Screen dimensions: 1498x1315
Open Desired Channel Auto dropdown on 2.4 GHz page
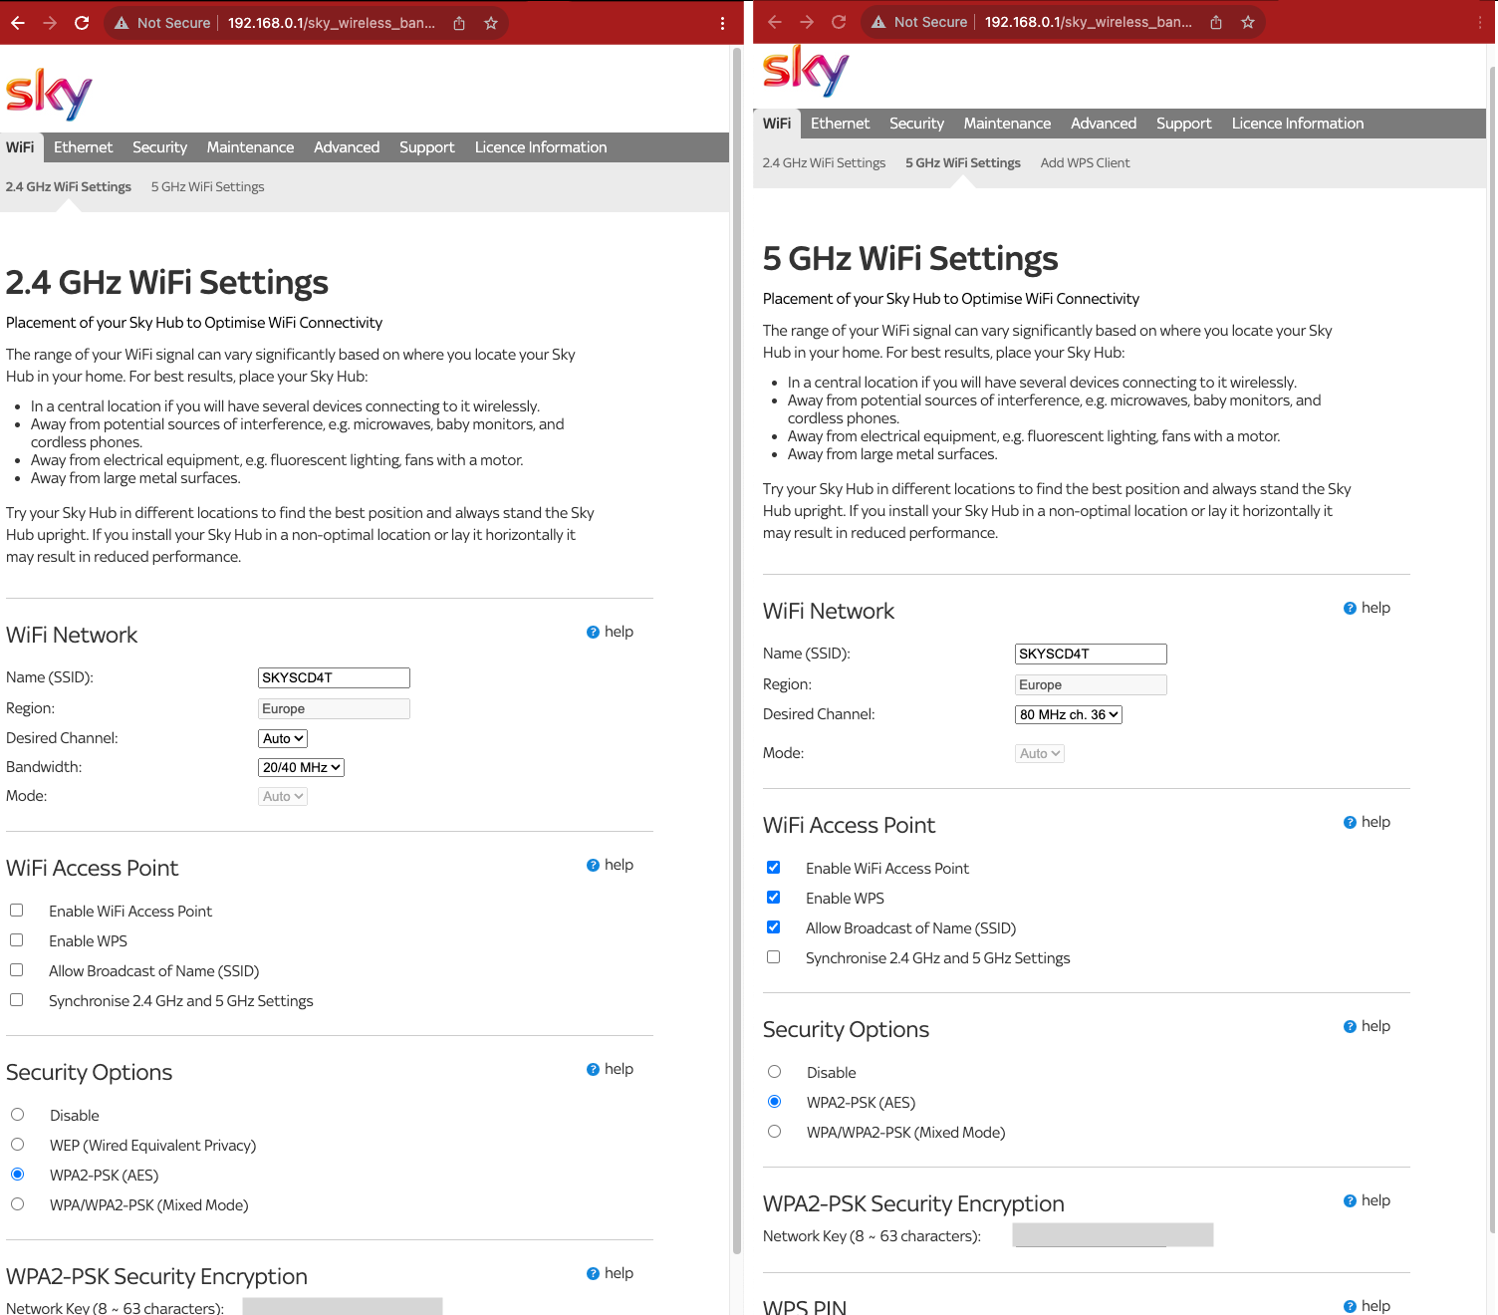(282, 738)
